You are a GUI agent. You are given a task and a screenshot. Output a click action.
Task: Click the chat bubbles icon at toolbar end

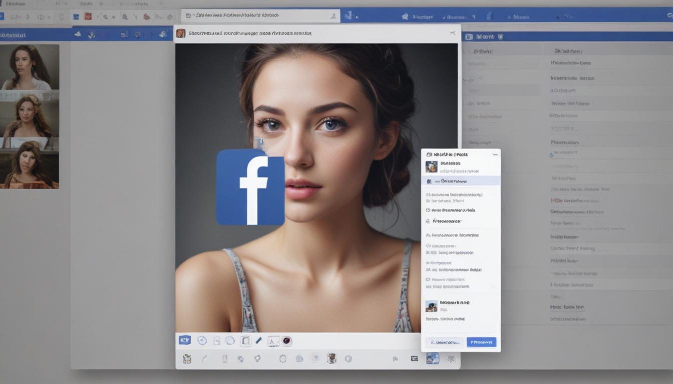pyautogui.click(x=451, y=358)
